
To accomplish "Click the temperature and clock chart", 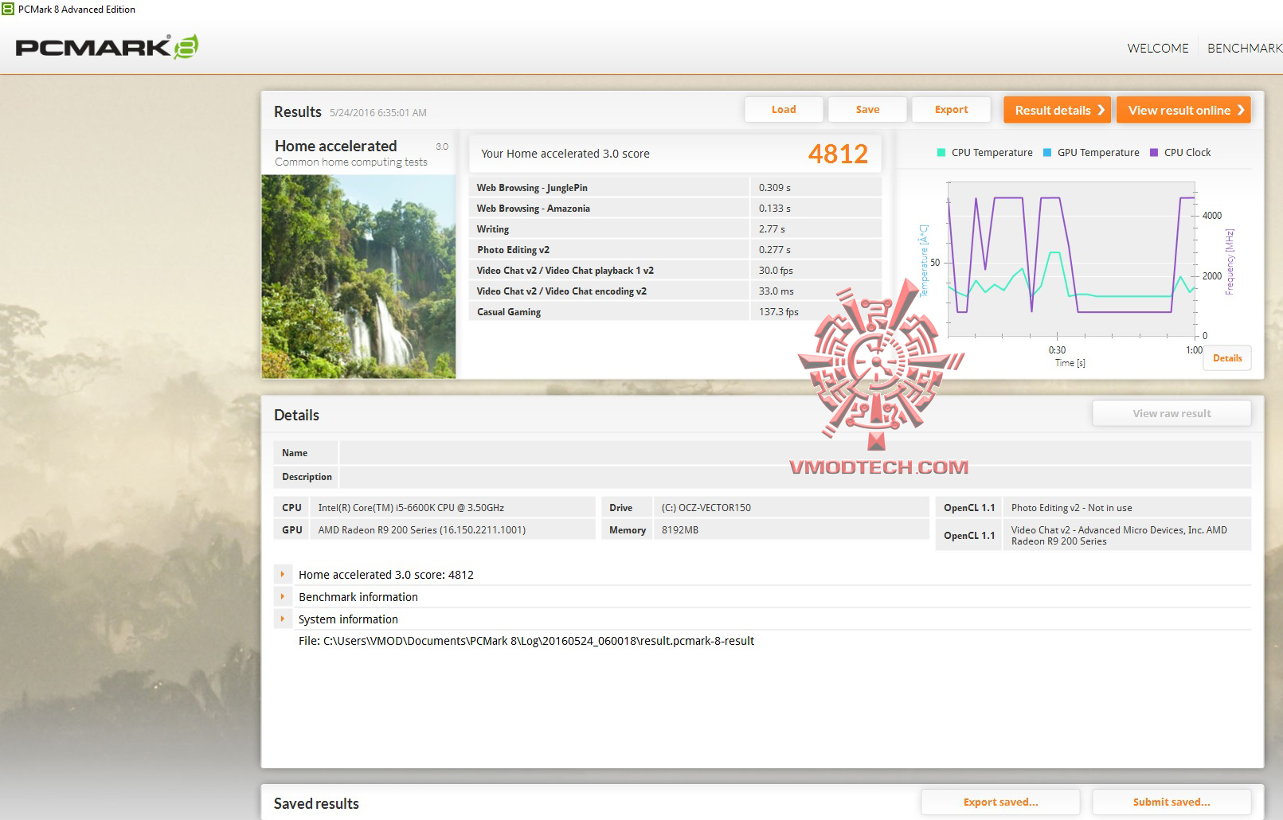I will (x=1073, y=259).
